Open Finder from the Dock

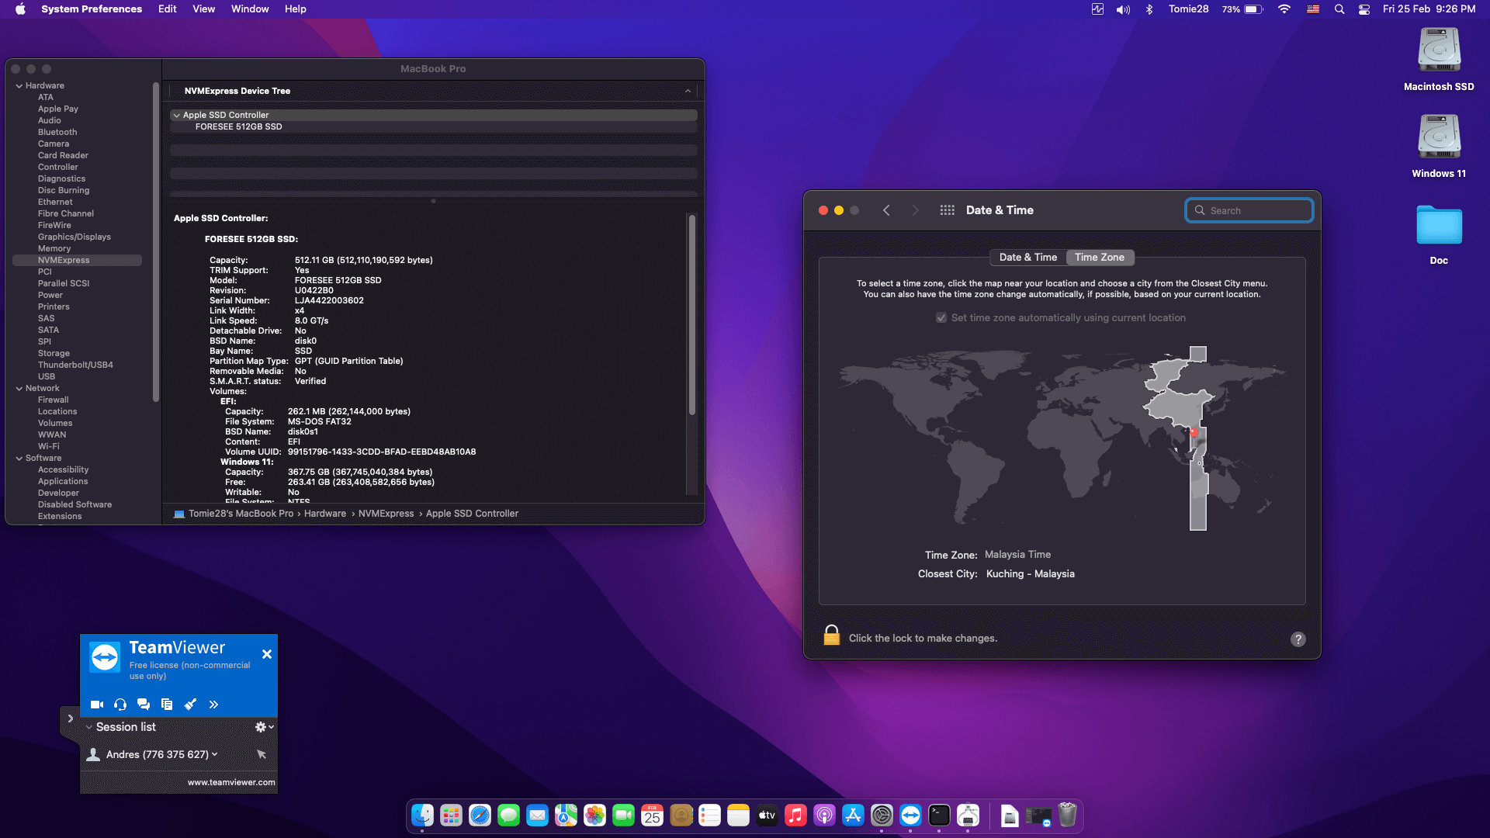coord(422,815)
